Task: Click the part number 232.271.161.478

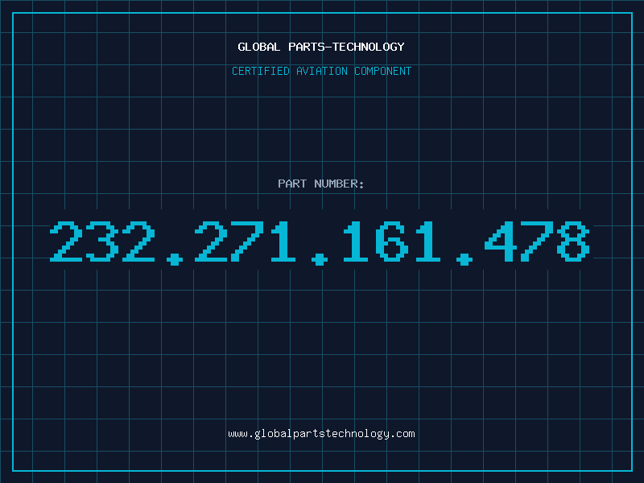Action: 320,242
